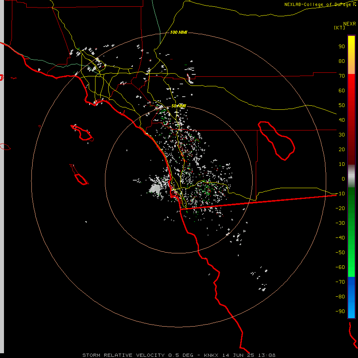Screen dimensions: 358x358
Task: Select the -80 knot scale label
Action: click(340, 297)
